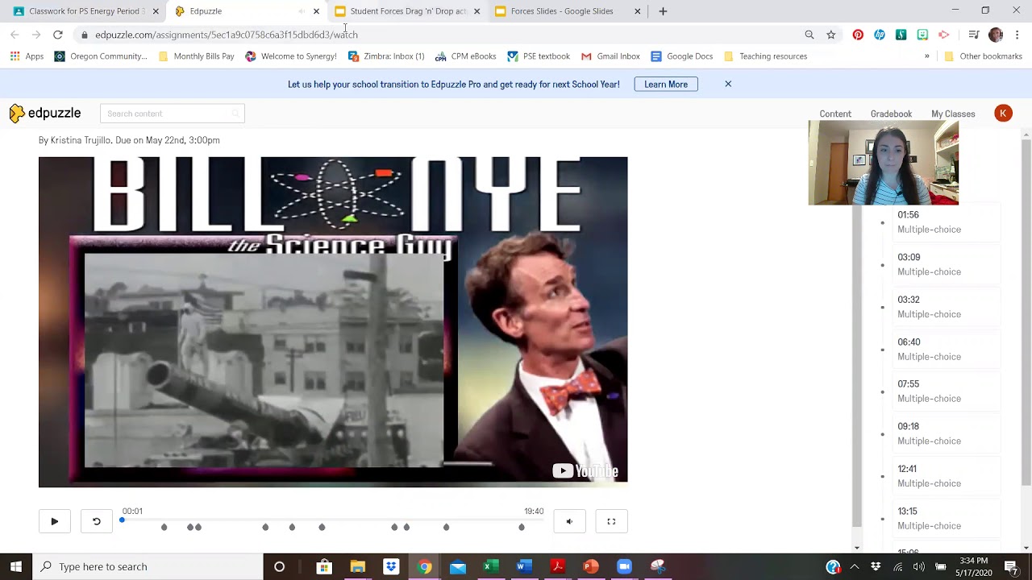Show hidden system tray icons
The image size is (1032, 580).
click(855, 566)
